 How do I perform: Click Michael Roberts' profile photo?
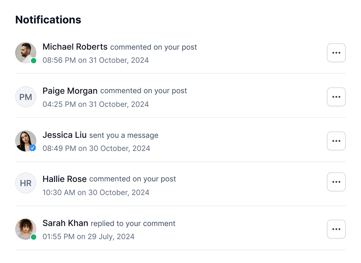(26, 53)
